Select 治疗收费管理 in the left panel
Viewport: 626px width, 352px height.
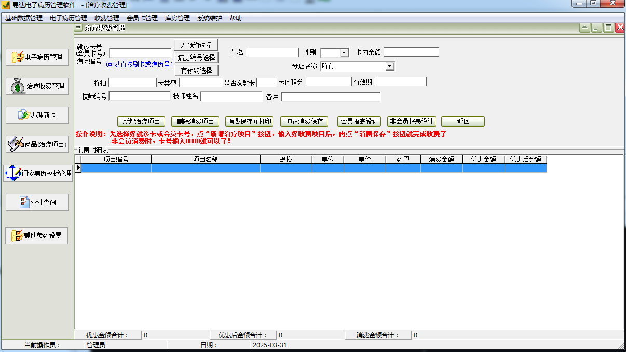point(36,86)
